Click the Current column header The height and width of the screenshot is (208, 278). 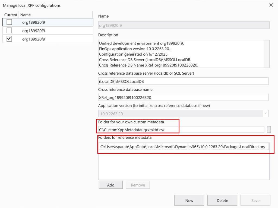click(x=11, y=15)
